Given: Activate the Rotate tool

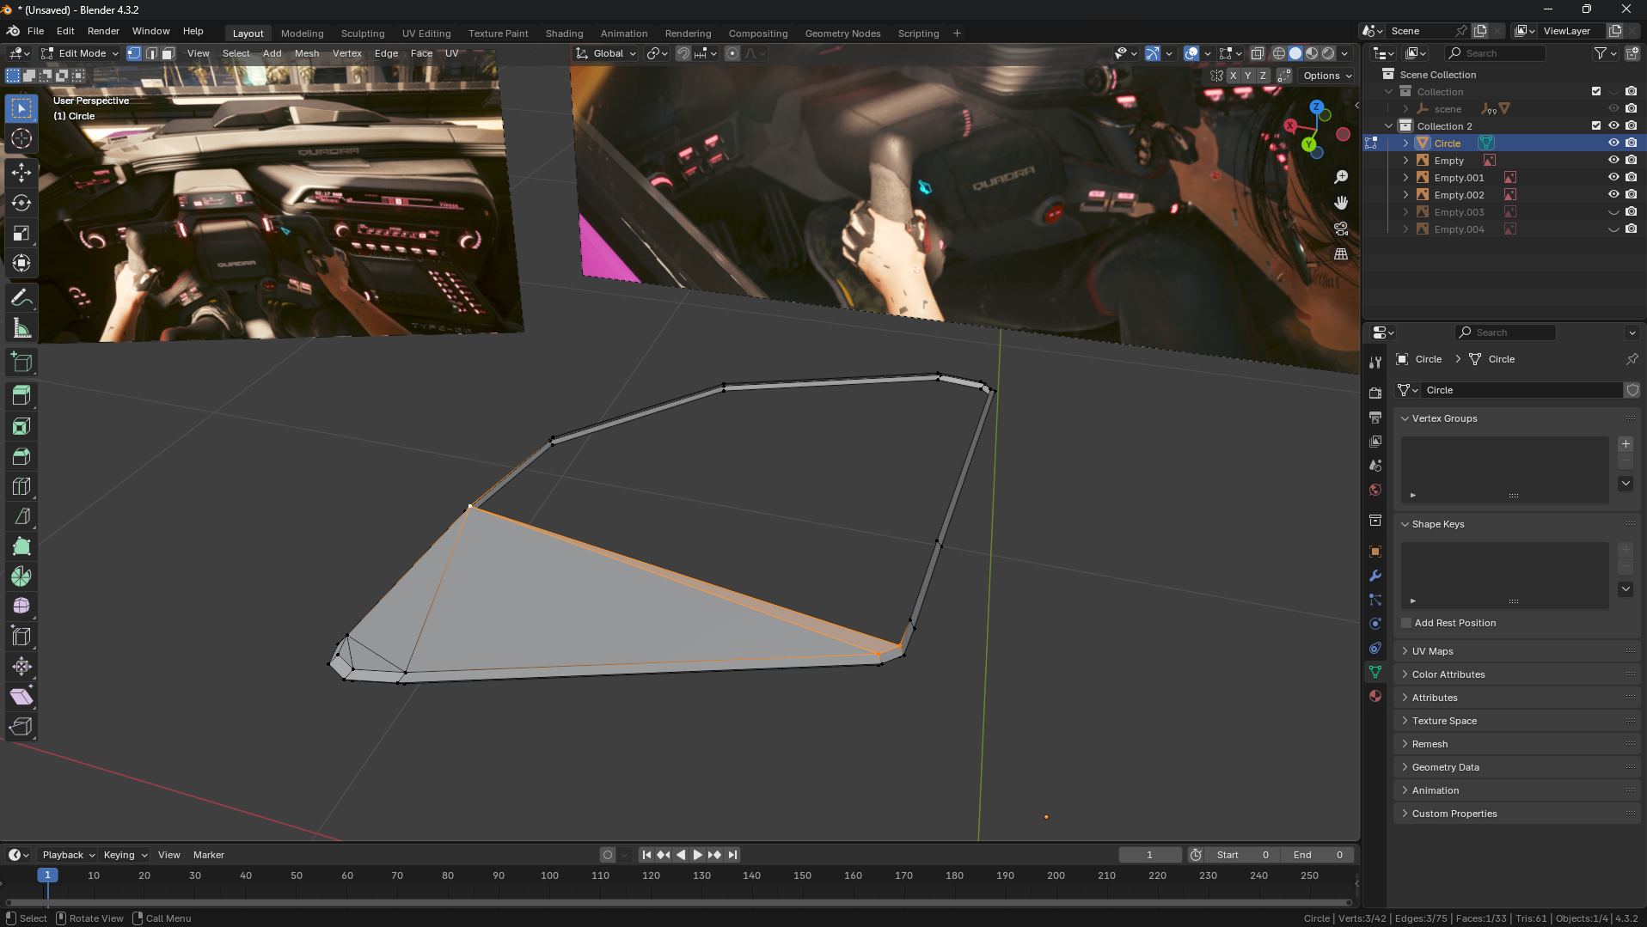Looking at the screenshot, I should [x=21, y=203].
